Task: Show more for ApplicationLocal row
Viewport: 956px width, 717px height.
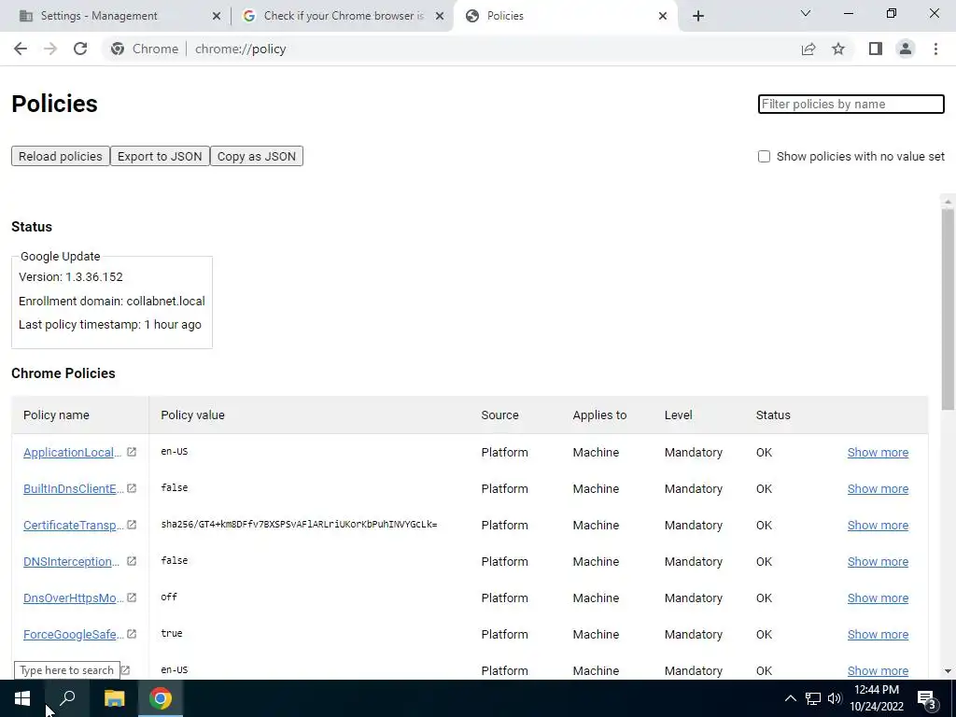Action: pos(878,453)
